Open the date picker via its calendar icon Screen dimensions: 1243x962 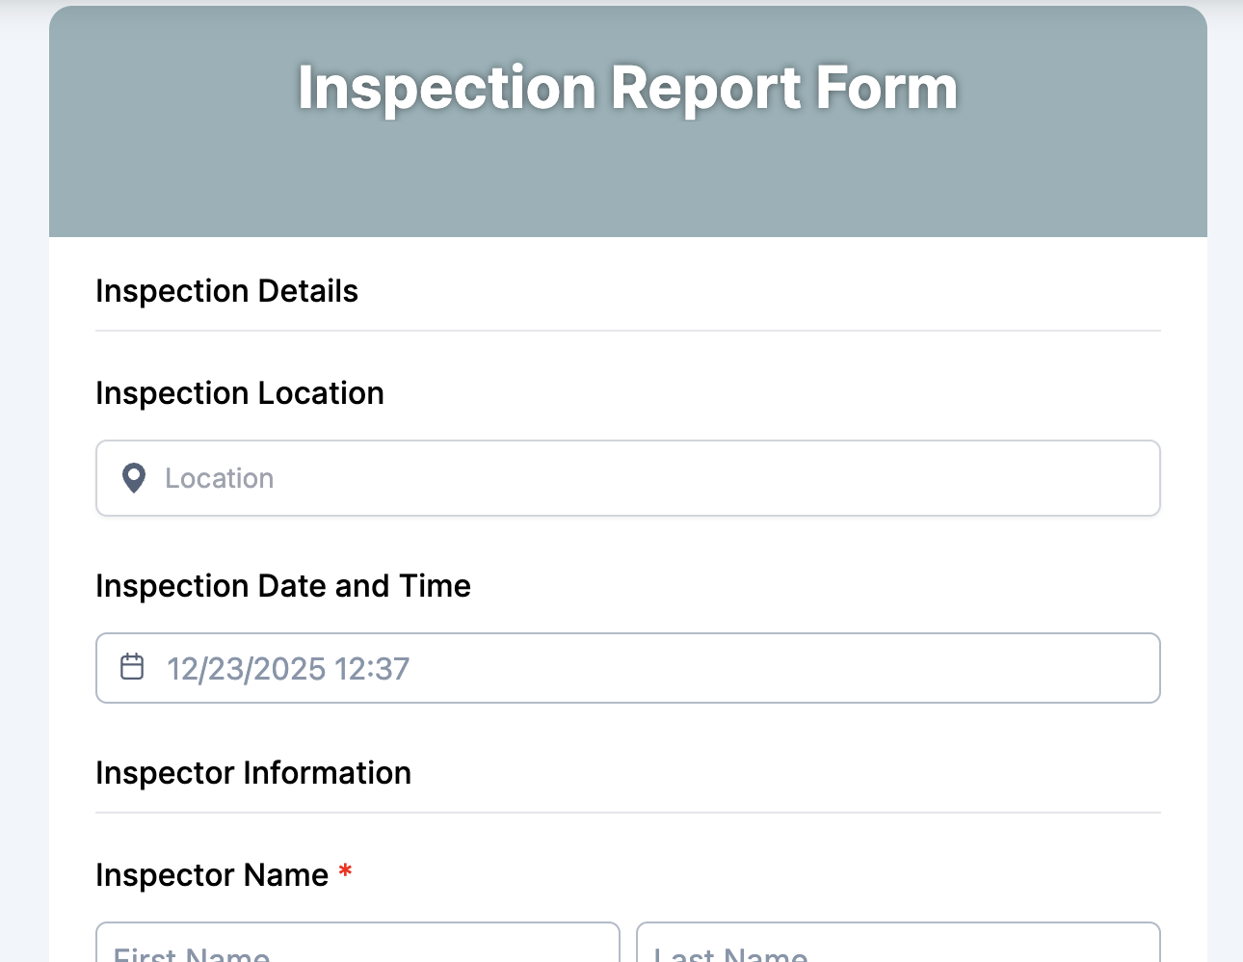(x=132, y=666)
